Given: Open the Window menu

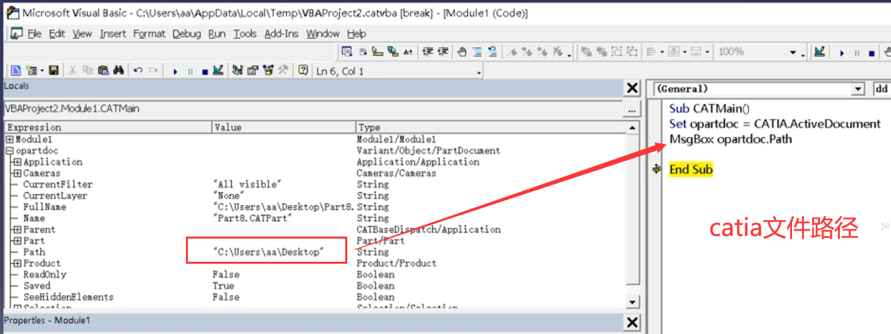Looking at the screenshot, I should tap(323, 34).
